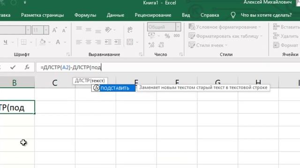
Task: Click the fx insert function icon
Action: click(x=27, y=67)
